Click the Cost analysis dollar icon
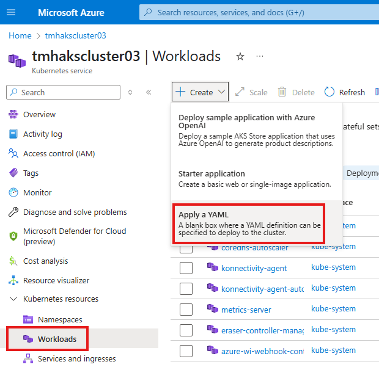 pos(13,261)
